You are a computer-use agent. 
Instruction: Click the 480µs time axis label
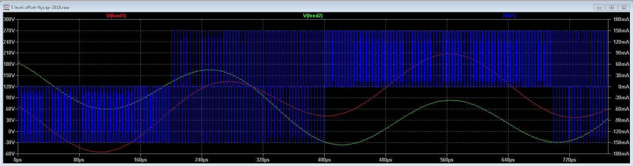pos(386,160)
